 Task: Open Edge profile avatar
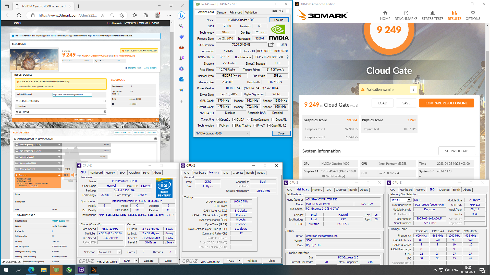(157, 15)
